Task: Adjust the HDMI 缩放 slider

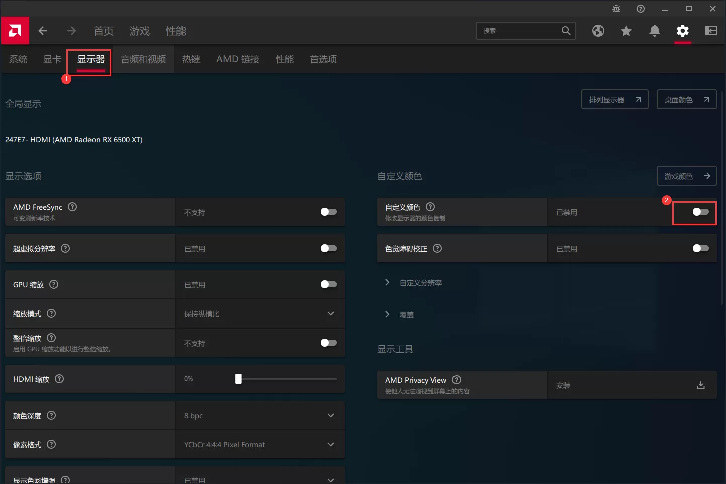Action: (x=238, y=378)
